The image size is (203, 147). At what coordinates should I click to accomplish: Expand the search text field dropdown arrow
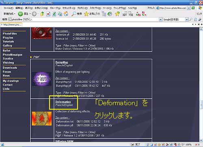pyautogui.click(x=160, y=19)
